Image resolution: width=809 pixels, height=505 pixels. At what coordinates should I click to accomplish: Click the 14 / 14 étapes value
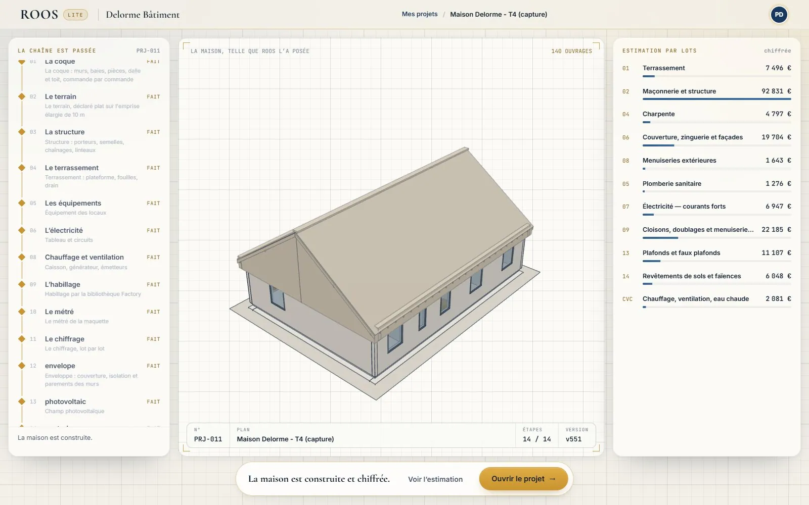pos(537,439)
